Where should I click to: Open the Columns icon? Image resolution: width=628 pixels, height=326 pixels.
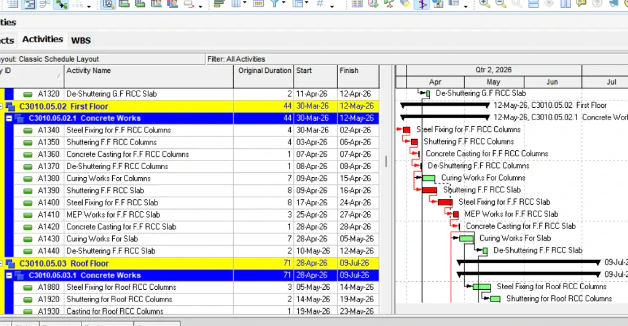(236, 4)
